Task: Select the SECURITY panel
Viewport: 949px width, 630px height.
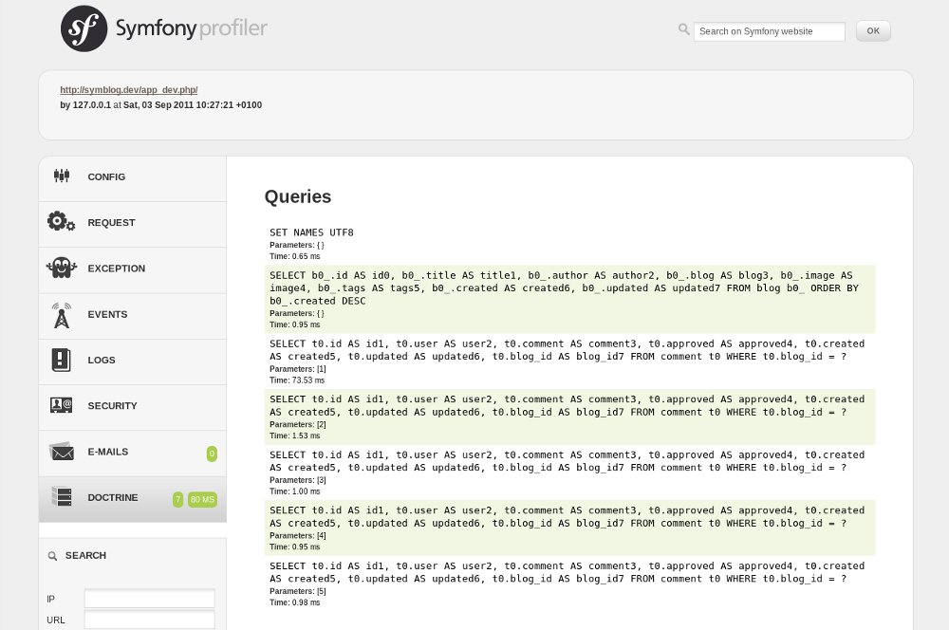Action: point(133,408)
